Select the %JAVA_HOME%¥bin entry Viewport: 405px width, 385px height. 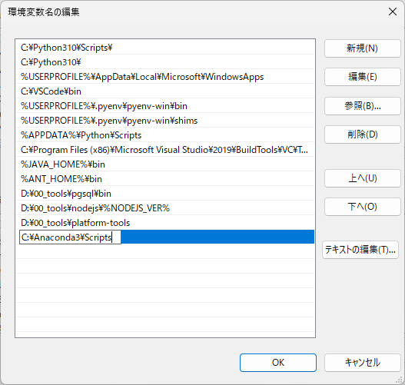pos(165,164)
